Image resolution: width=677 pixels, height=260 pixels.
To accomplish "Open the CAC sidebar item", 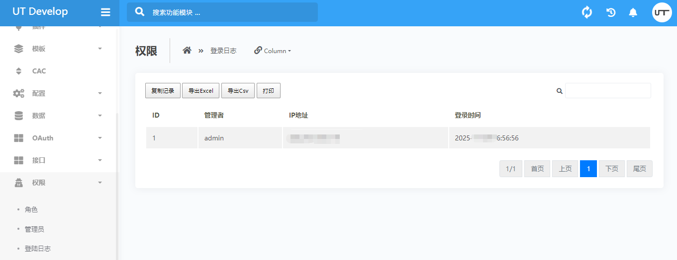I will 39,71.
